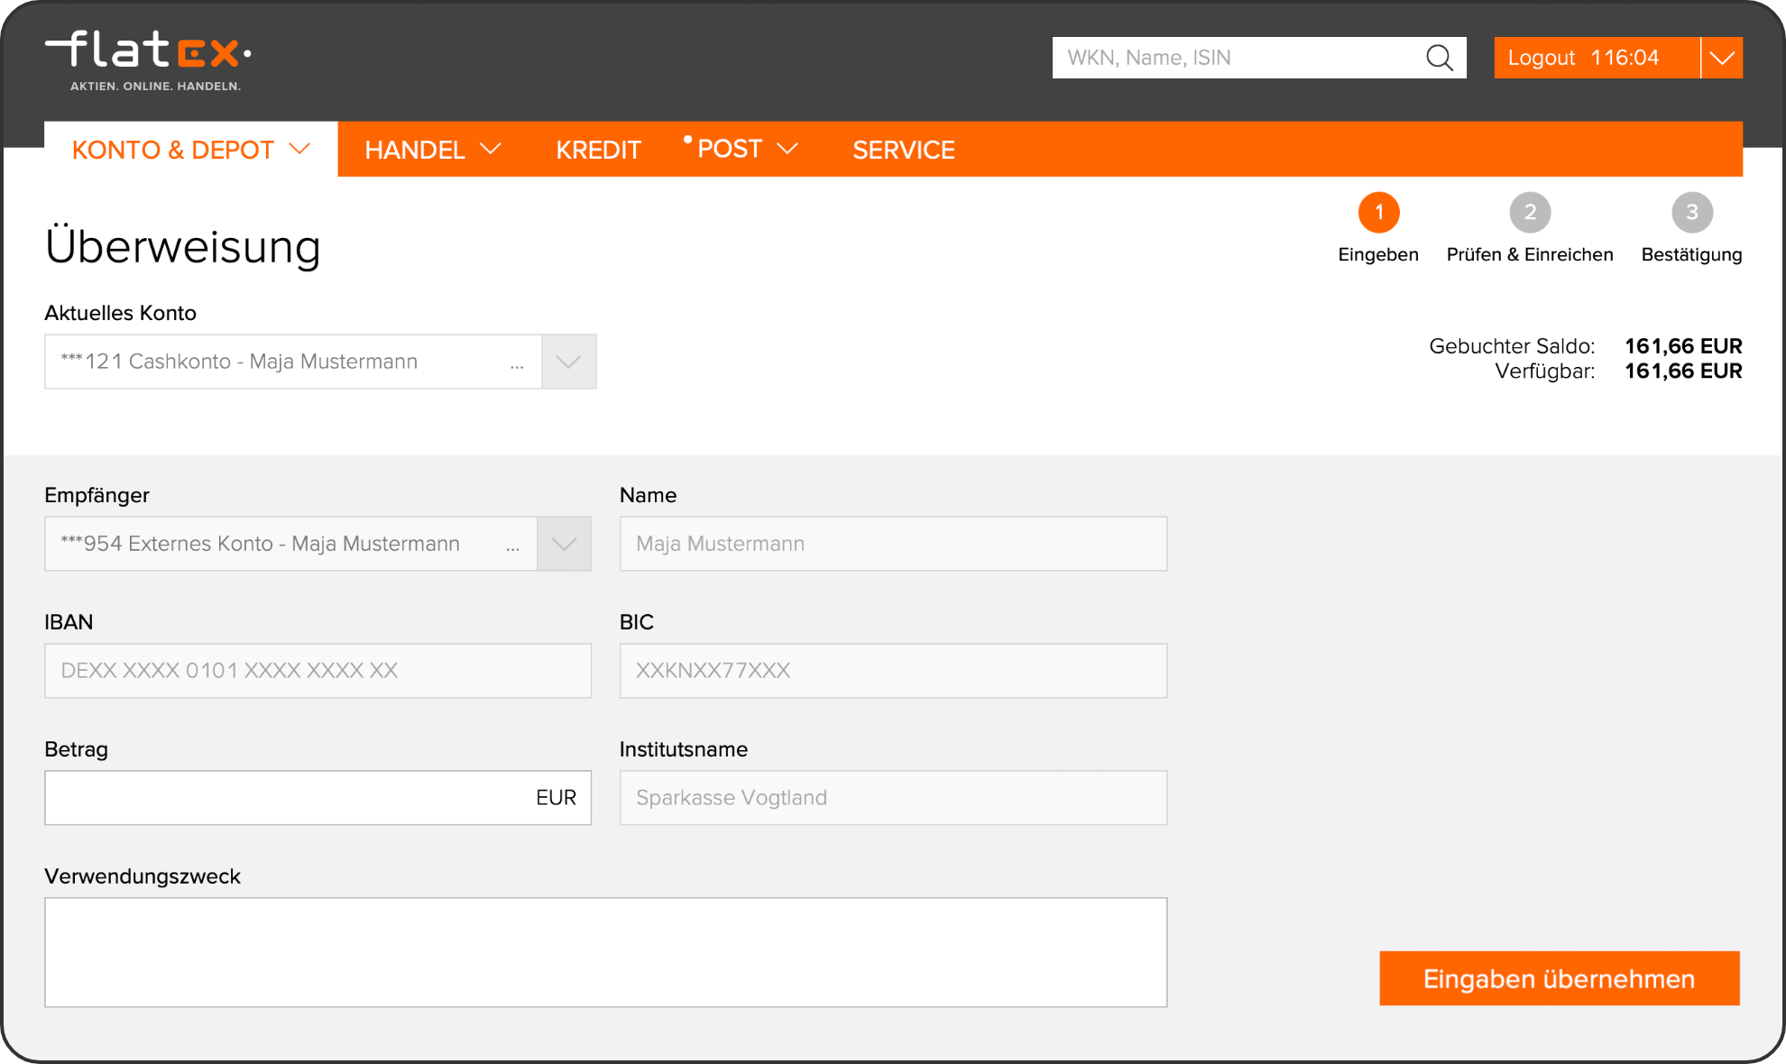Focus the WKN, Name, ISIN search field
Screen dimensions: 1786x1064
coord(1236,58)
